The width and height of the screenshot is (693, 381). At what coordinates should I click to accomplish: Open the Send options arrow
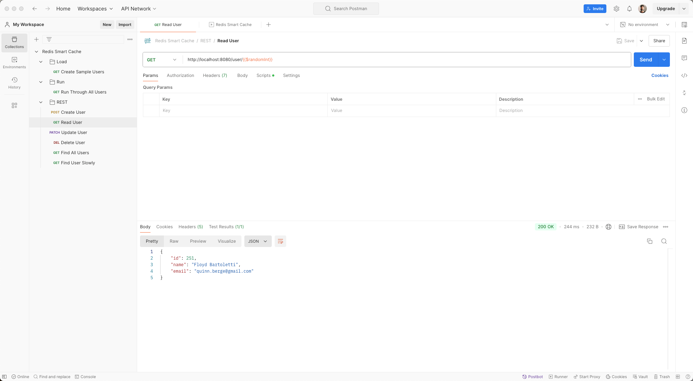[x=664, y=60]
